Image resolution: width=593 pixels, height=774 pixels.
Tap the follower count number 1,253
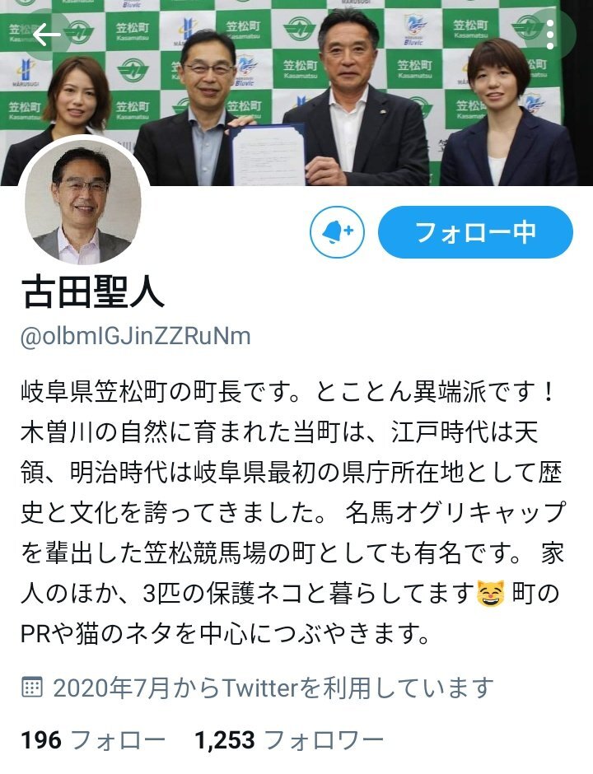pos(225,740)
